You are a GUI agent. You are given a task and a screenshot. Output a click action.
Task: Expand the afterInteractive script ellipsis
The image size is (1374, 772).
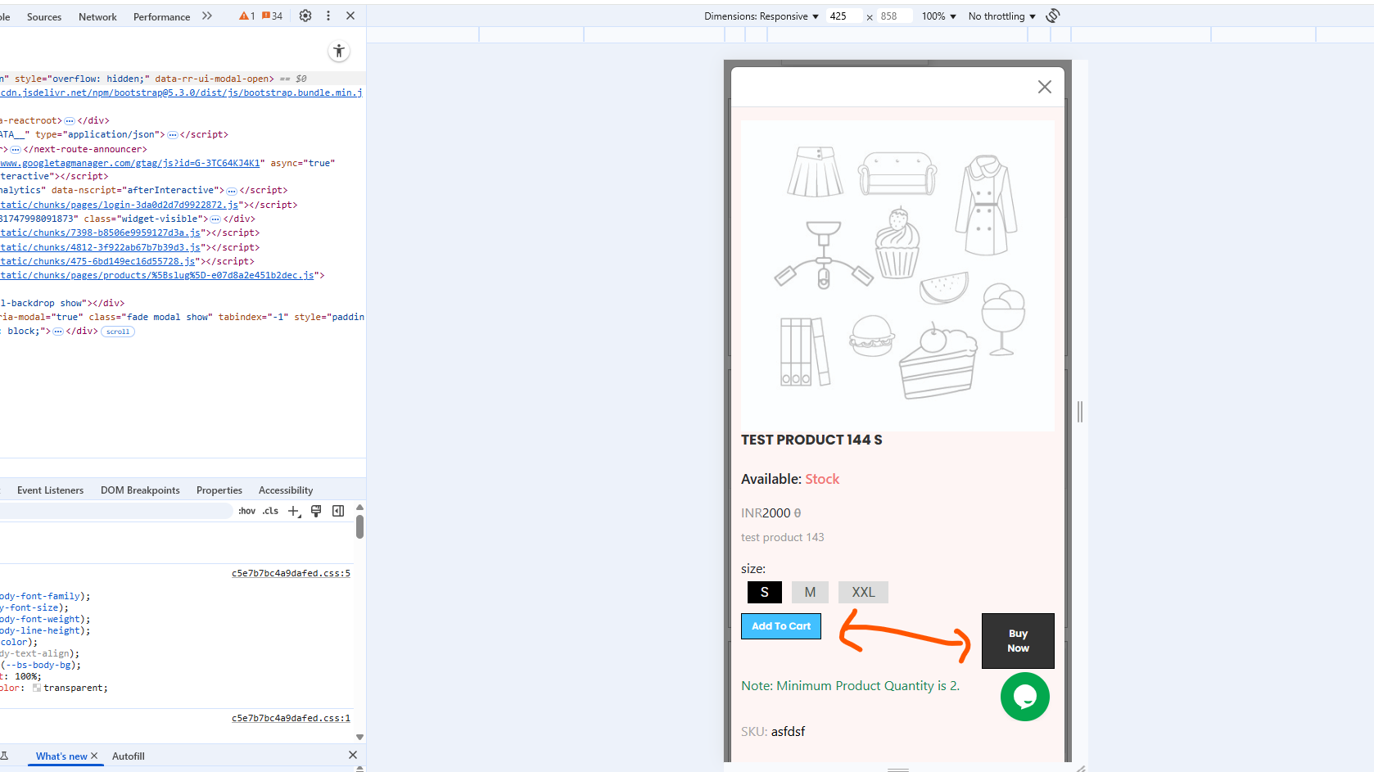[x=232, y=191]
